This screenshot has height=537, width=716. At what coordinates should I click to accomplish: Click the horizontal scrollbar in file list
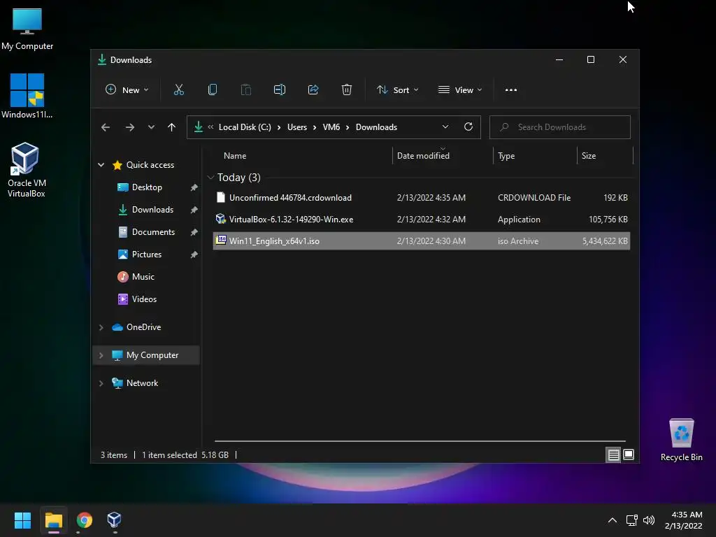coord(420,441)
